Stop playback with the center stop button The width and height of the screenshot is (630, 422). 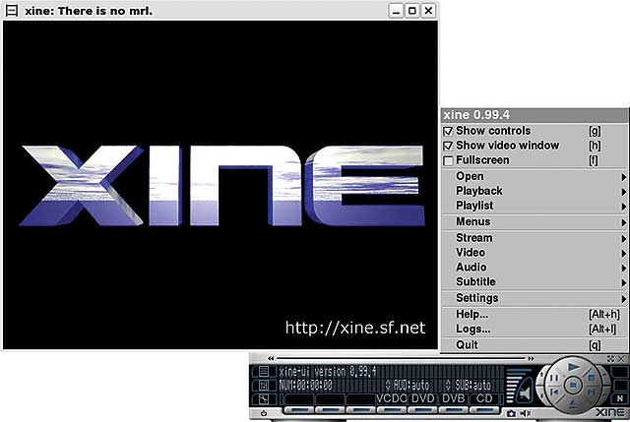click(573, 385)
